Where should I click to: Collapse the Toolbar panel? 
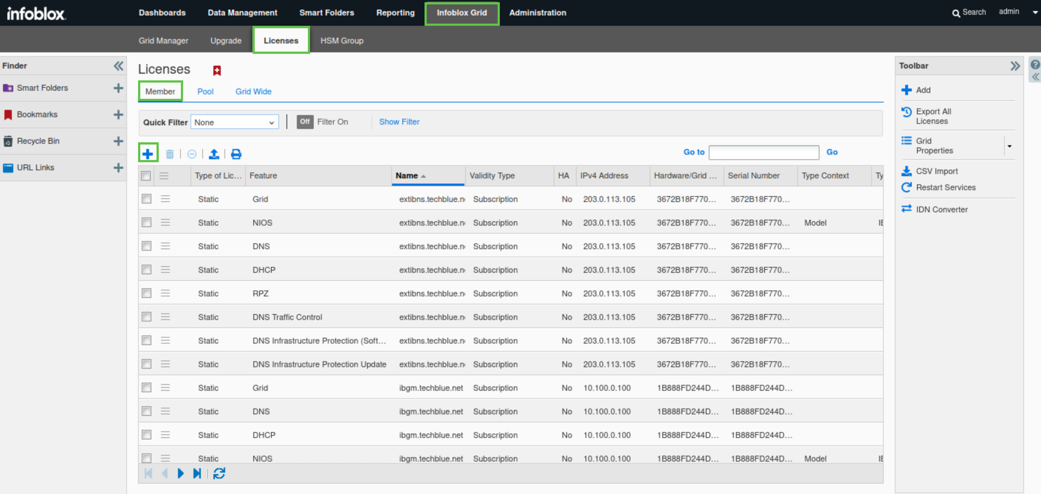click(1015, 66)
